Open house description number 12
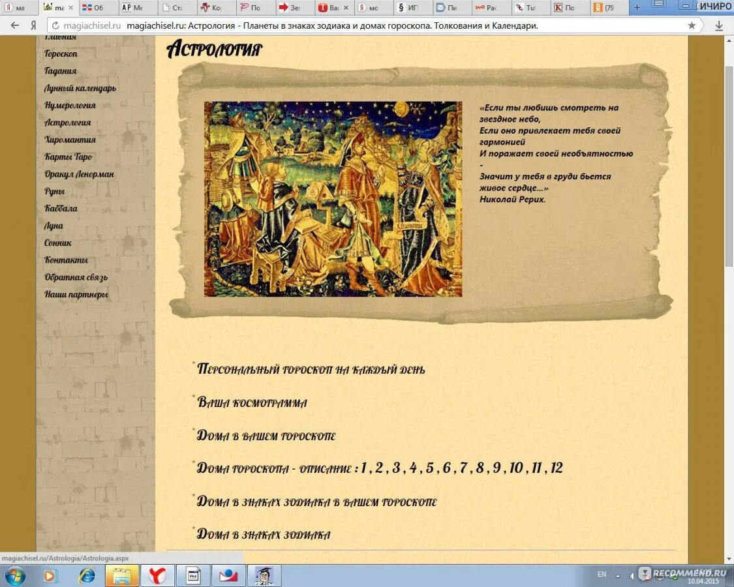Image resolution: width=734 pixels, height=587 pixels. pyautogui.click(x=557, y=468)
